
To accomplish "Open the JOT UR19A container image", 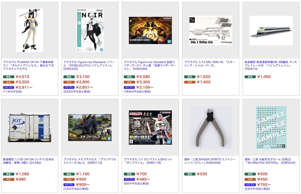I will (x=29, y=127).
